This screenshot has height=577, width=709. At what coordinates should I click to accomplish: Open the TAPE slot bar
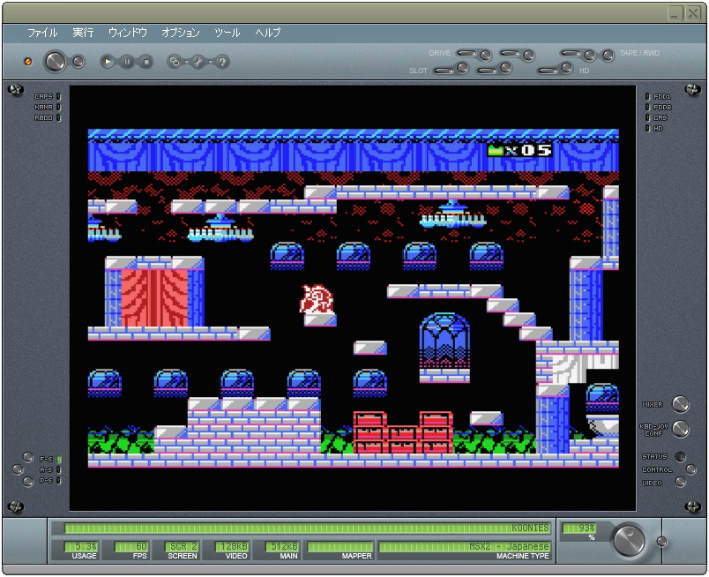(571, 53)
